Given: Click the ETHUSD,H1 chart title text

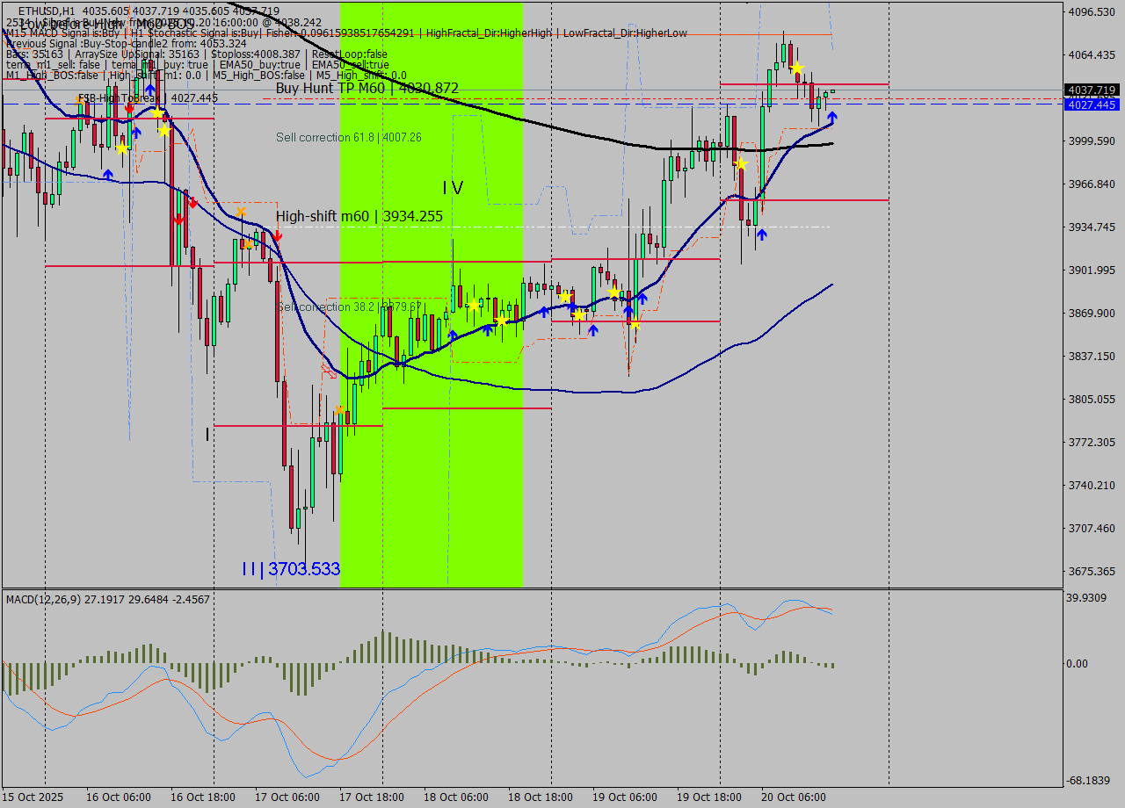Looking at the screenshot, I should 46,11.
